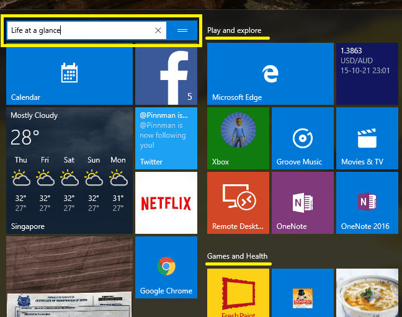Clear the group name with X button
Viewport: 402px width, 317px height.
(x=158, y=30)
